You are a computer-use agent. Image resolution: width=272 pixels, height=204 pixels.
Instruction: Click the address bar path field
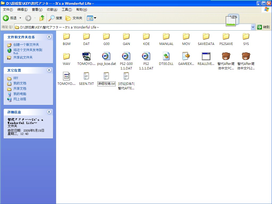click(x=133, y=27)
